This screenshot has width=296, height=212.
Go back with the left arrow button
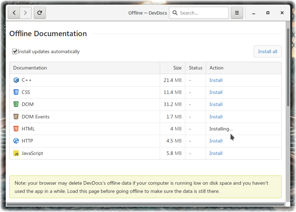(14, 13)
